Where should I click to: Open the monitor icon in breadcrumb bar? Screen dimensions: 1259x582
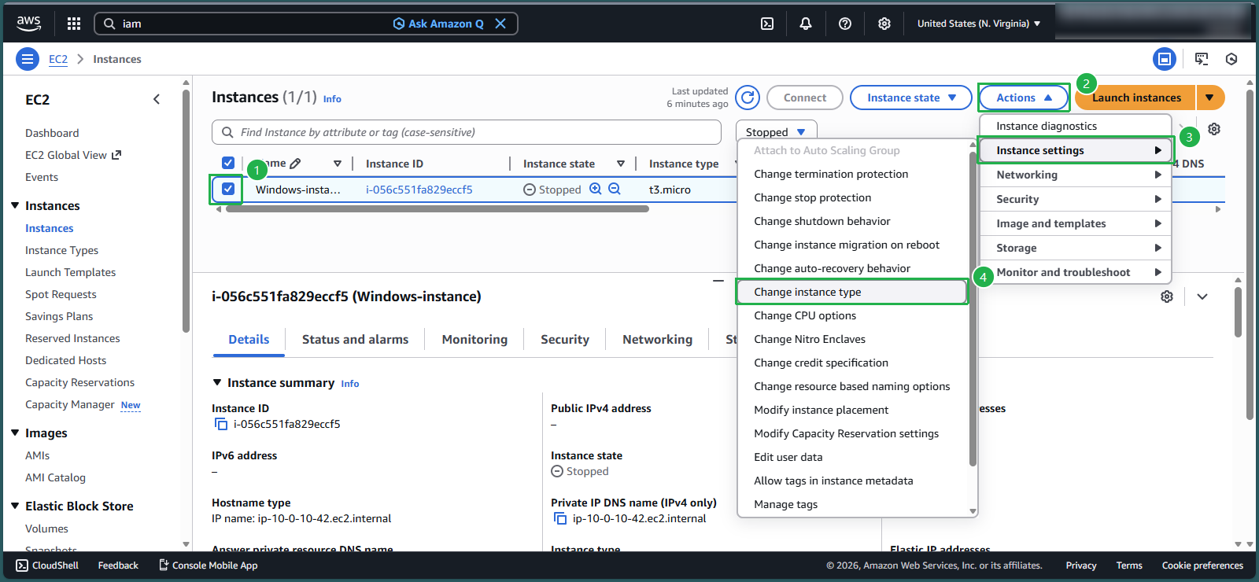[1202, 59]
